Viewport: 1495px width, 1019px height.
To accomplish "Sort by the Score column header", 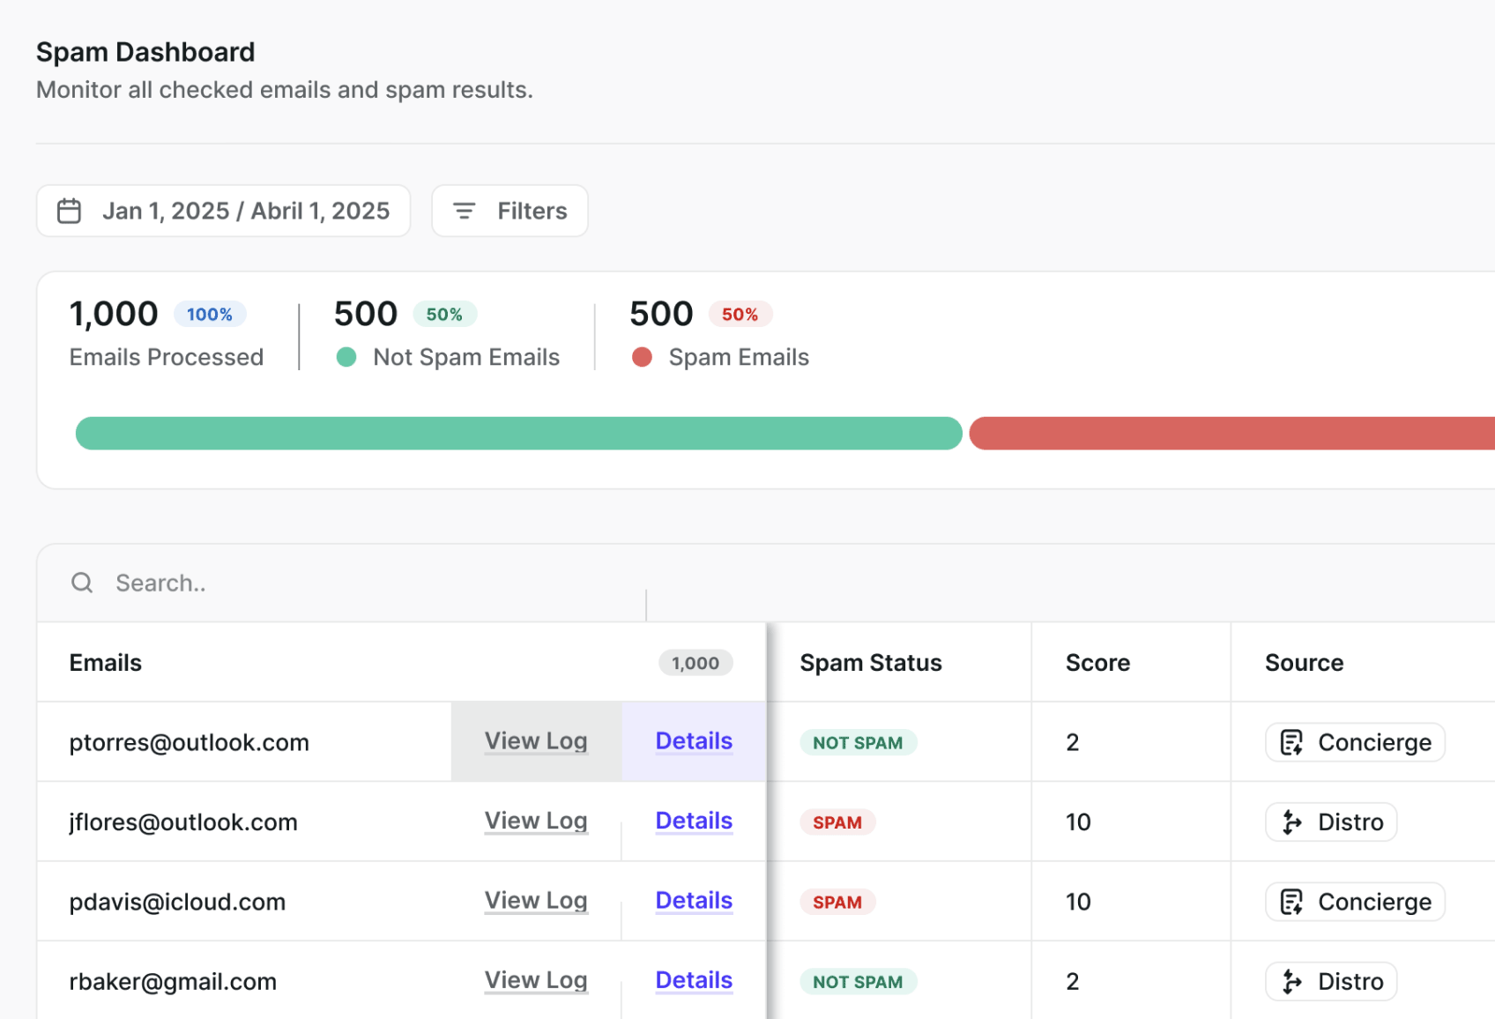I will point(1097,663).
